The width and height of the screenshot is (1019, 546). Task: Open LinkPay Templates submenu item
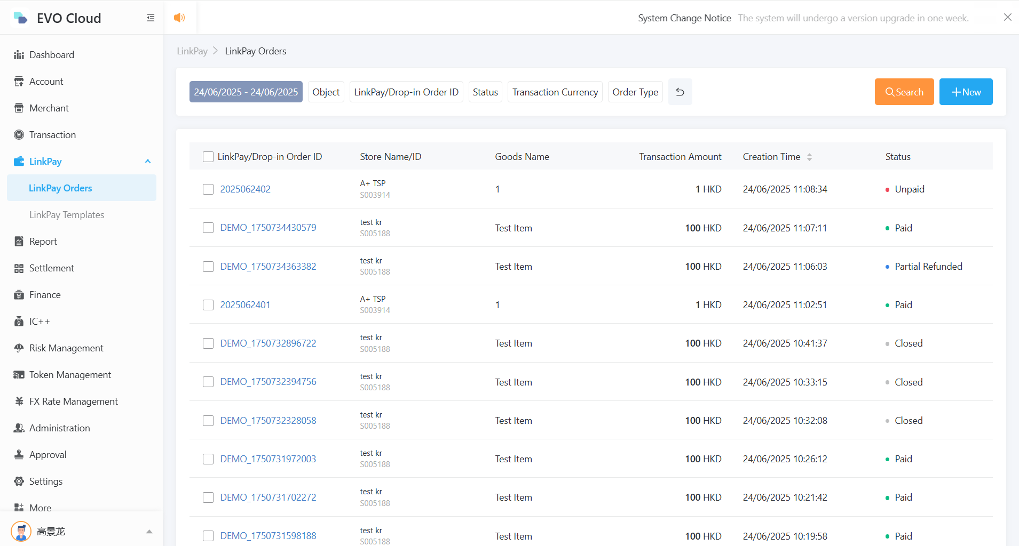tap(67, 215)
